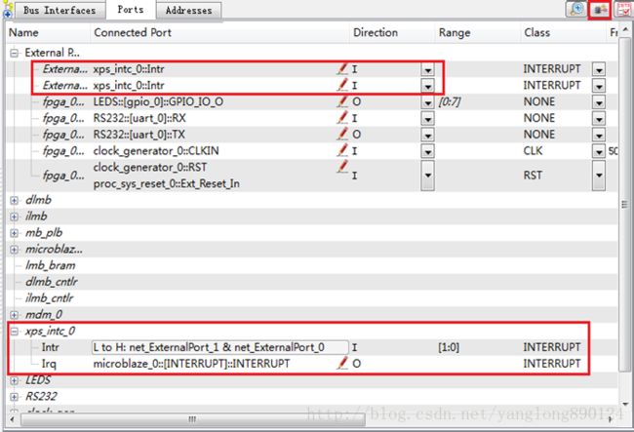The height and width of the screenshot is (432, 634).
Task: Click the clock_generator_0::CLKIN connected port text
Action: coord(156,151)
